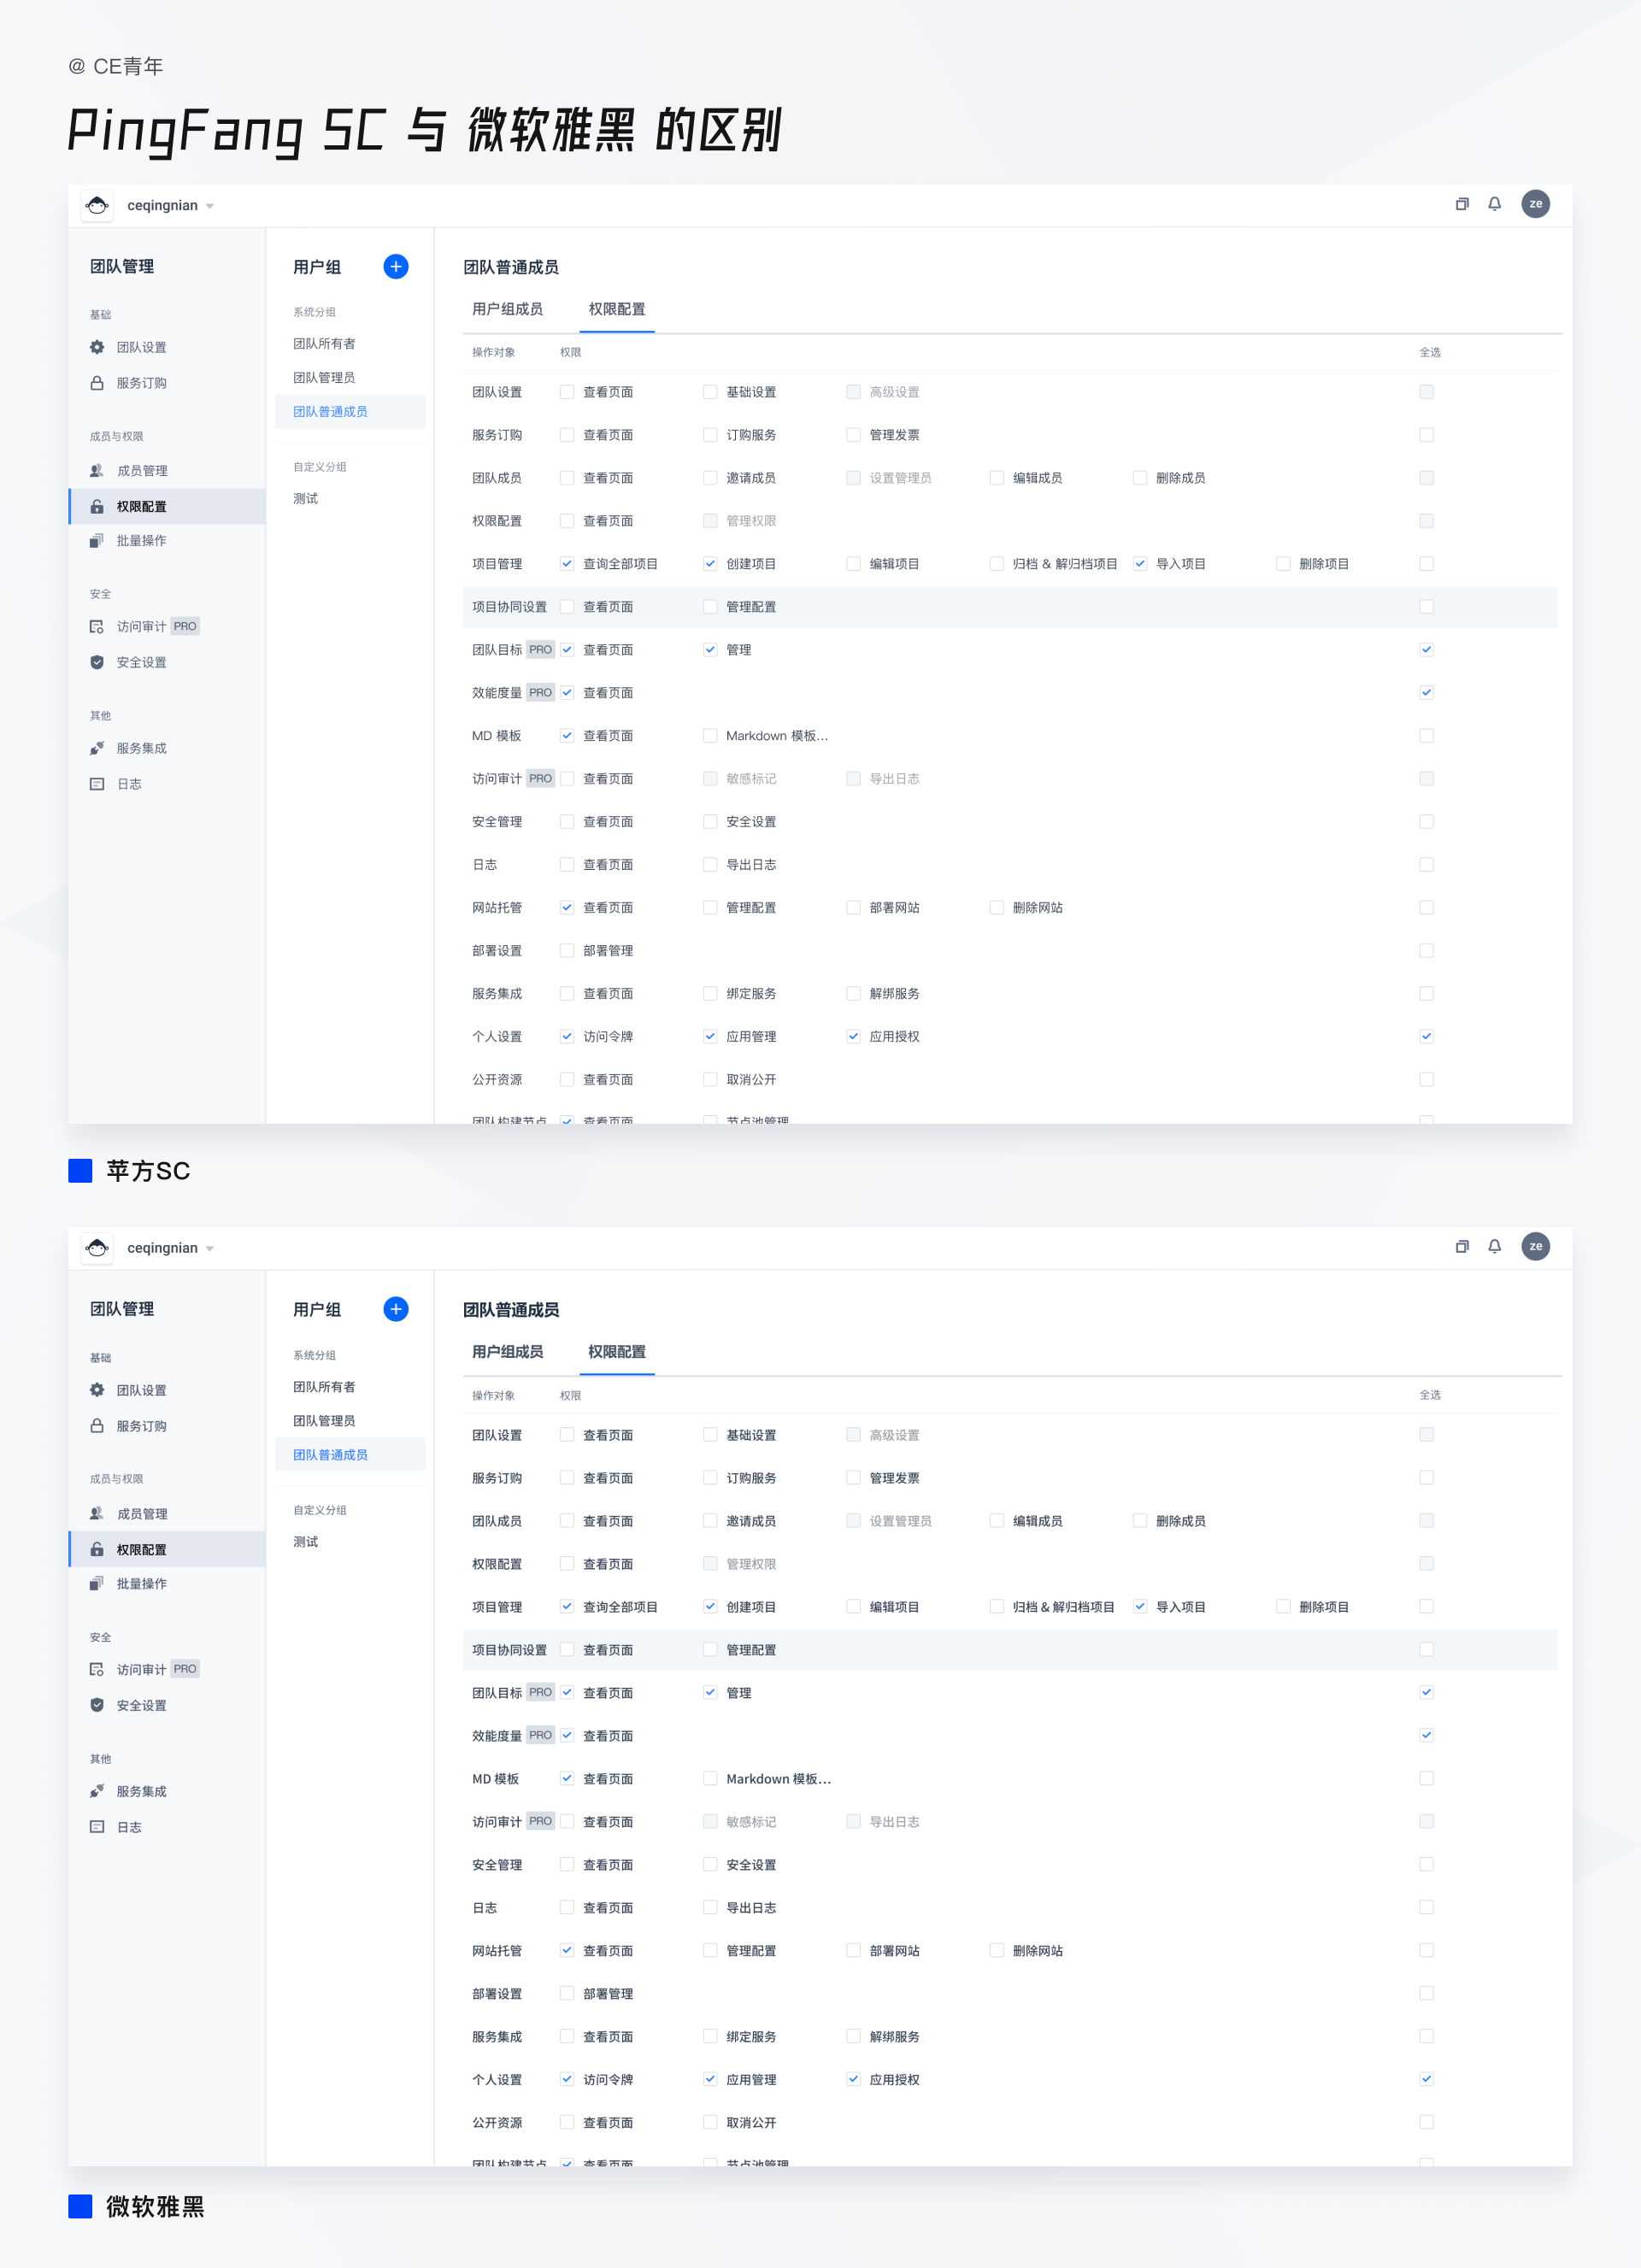1641x2268 pixels.
Task: Click the 服务订购 lock icon in 苹方SC sidebar
Action: click(97, 383)
